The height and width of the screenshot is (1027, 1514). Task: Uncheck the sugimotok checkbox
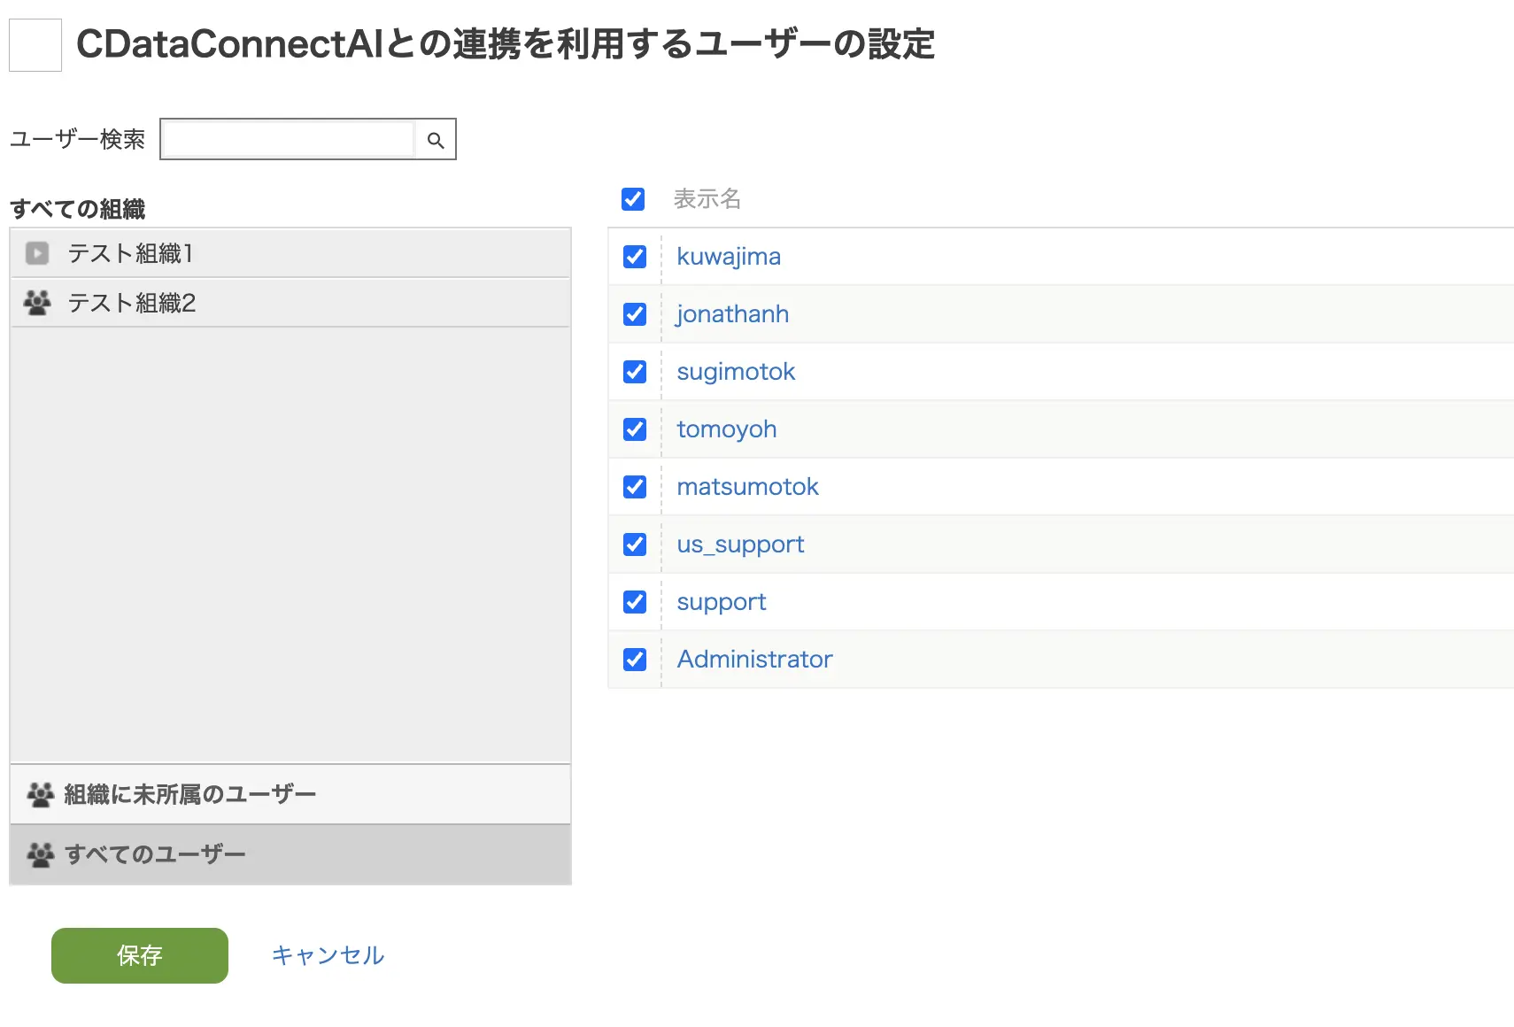click(x=635, y=372)
